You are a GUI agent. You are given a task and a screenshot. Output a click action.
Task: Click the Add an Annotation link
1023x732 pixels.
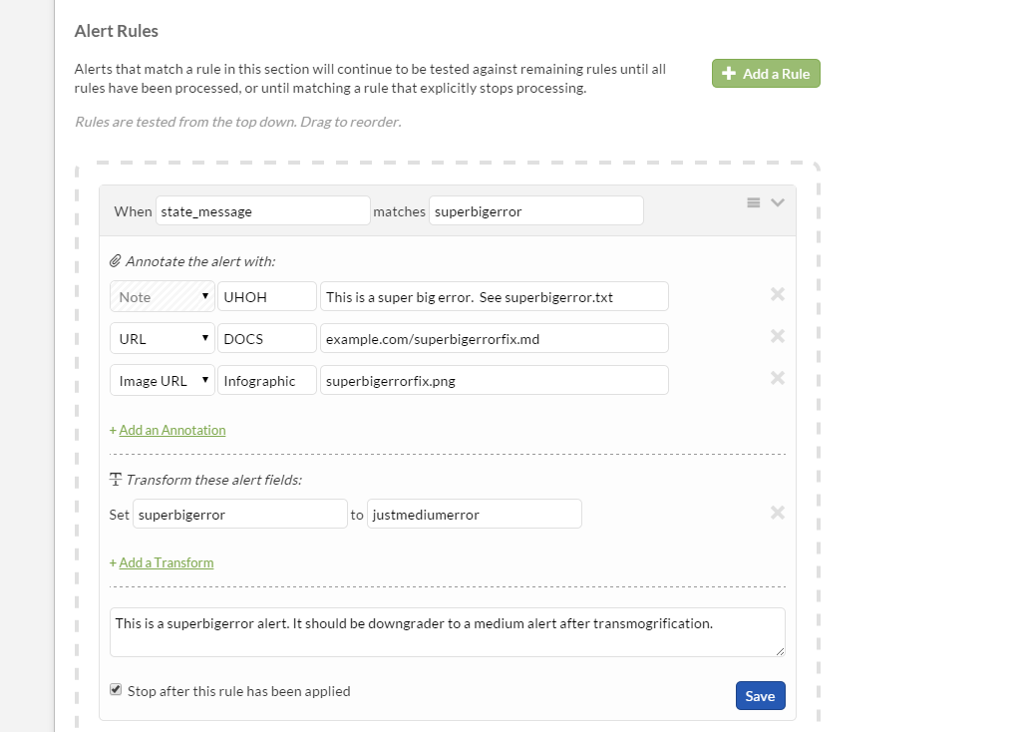click(171, 430)
